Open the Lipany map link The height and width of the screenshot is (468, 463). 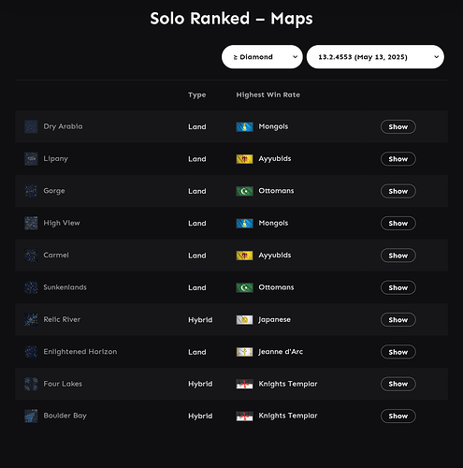click(x=55, y=159)
